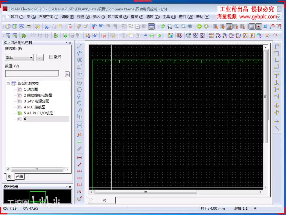Toggle grid size D button
Screen dimensions: 286x215
click(236, 27)
